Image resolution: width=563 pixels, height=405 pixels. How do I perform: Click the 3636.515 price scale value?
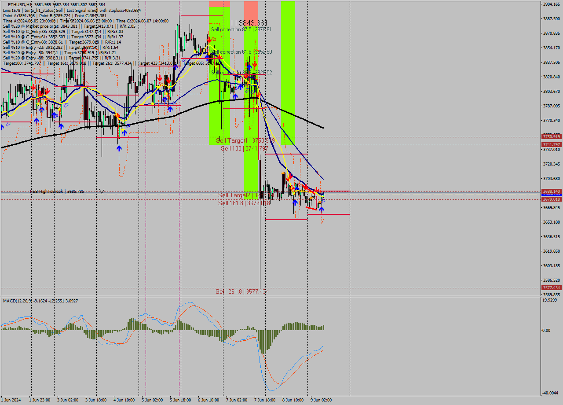pos(552,236)
